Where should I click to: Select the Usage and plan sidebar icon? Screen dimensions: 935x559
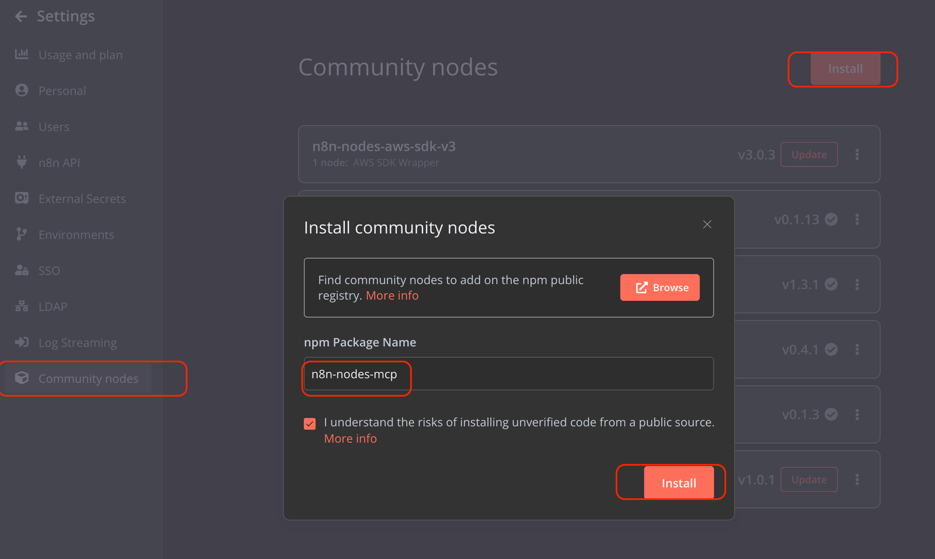(x=22, y=54)
